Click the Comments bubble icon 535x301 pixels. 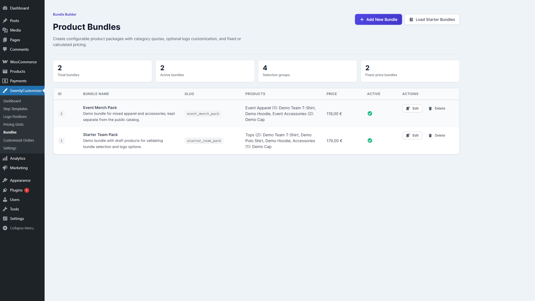[x=5, y=49]
